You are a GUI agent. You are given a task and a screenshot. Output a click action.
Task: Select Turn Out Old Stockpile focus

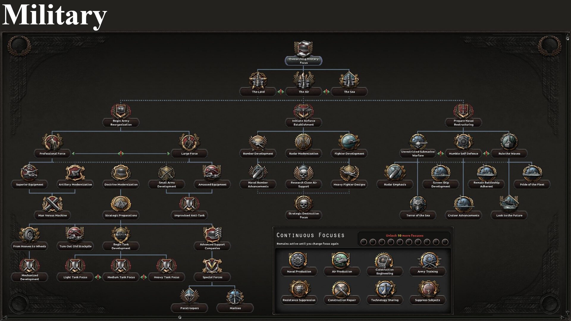click(x=75, y=239)
